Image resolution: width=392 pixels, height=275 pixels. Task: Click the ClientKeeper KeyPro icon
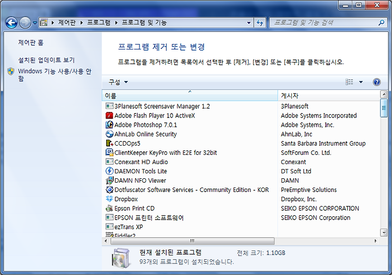pos(109,153)
